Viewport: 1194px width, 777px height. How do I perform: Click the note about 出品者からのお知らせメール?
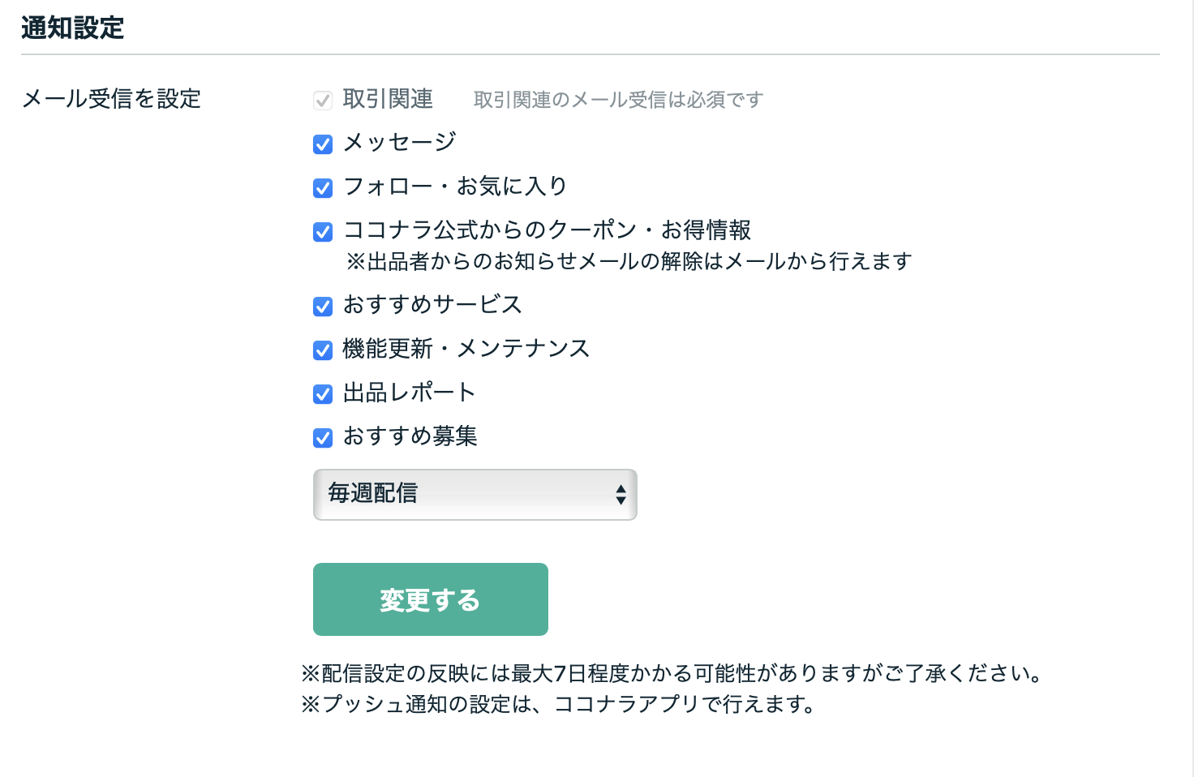(x=629, y=261)
